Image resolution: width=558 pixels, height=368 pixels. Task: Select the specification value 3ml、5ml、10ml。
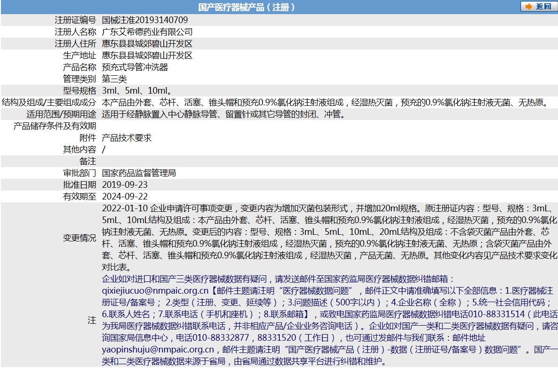coord(137,90)
